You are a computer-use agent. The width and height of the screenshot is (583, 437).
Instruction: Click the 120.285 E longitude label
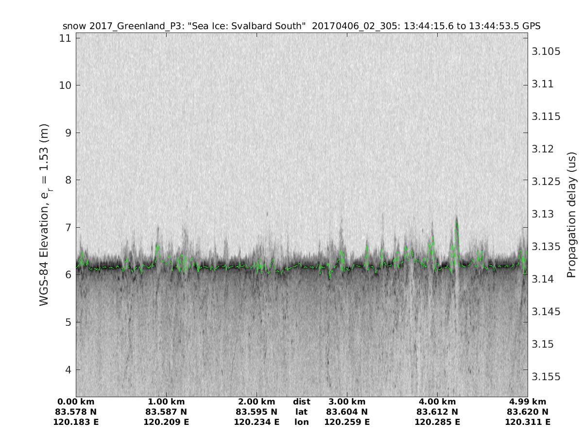(x=437, y=422)
